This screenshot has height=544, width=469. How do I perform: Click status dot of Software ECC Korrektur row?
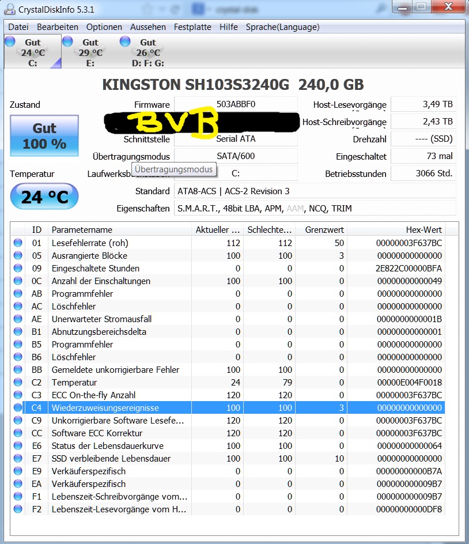[x=18, y=433]
